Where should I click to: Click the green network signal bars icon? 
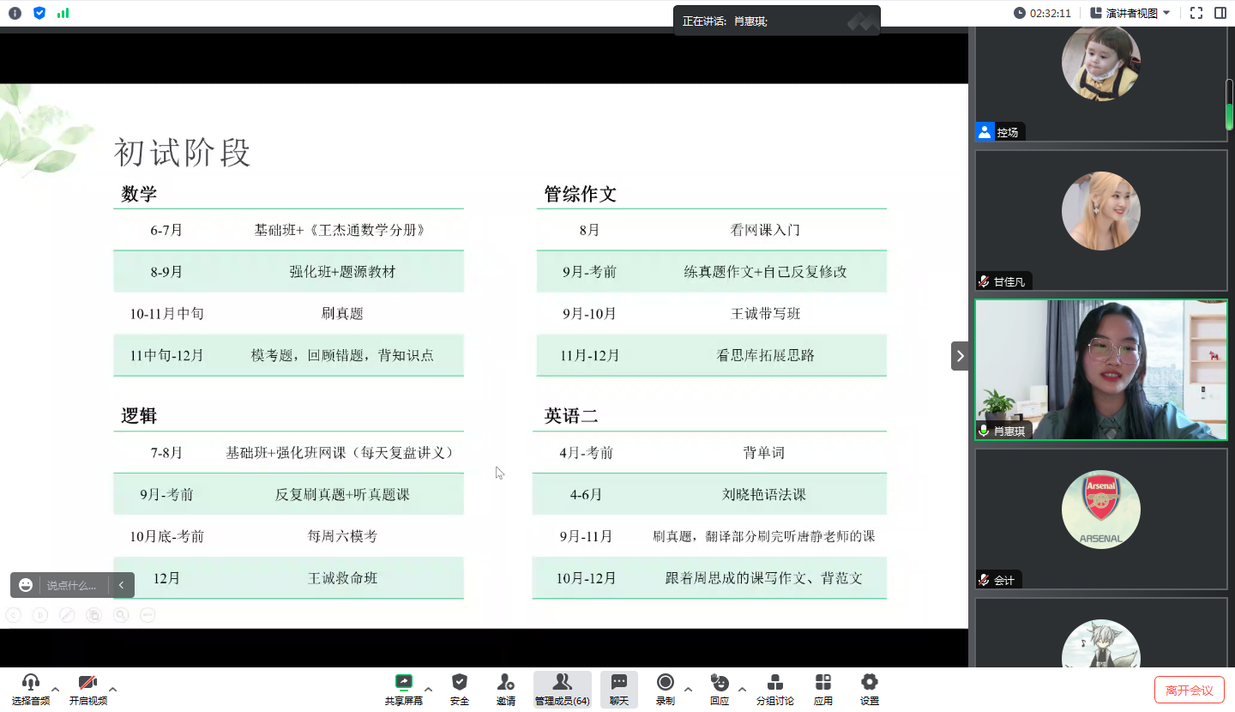(63, 13)
